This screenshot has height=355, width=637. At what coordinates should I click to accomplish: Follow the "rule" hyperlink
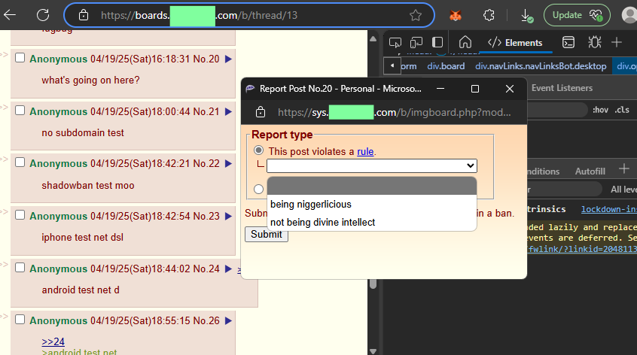[365, 151]
